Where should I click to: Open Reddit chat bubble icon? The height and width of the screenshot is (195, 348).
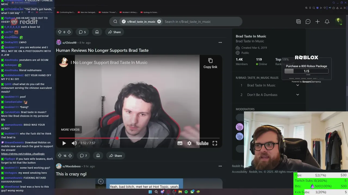(308, 22)
